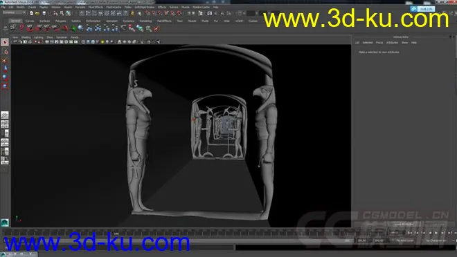
Task: Open the Dynamics menu set dropdown
Action: point(15,13)
